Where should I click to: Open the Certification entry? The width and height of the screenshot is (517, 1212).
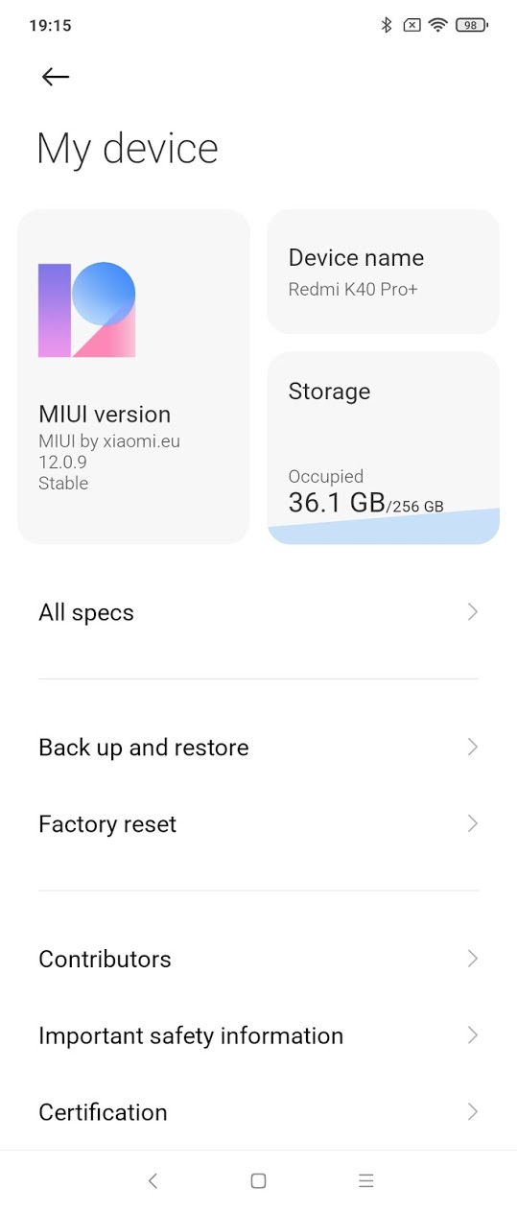(x=258, y=1112)
